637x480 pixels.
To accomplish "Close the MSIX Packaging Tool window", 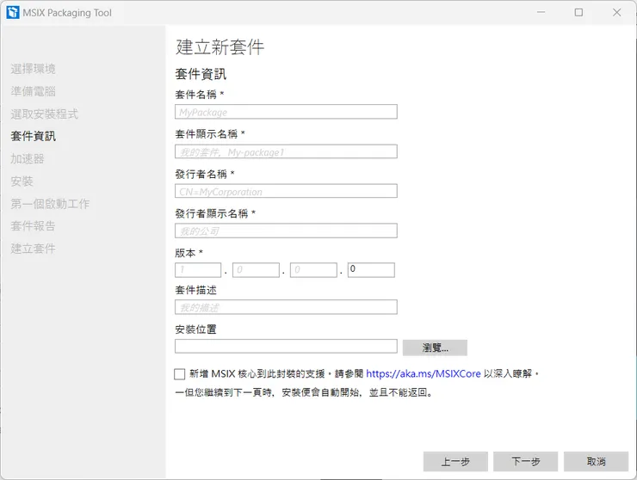I will pyautogui.click(x=616, y=13).
